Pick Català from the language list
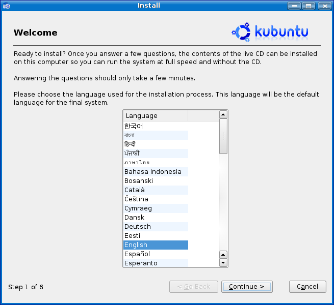 click(135, 190)
